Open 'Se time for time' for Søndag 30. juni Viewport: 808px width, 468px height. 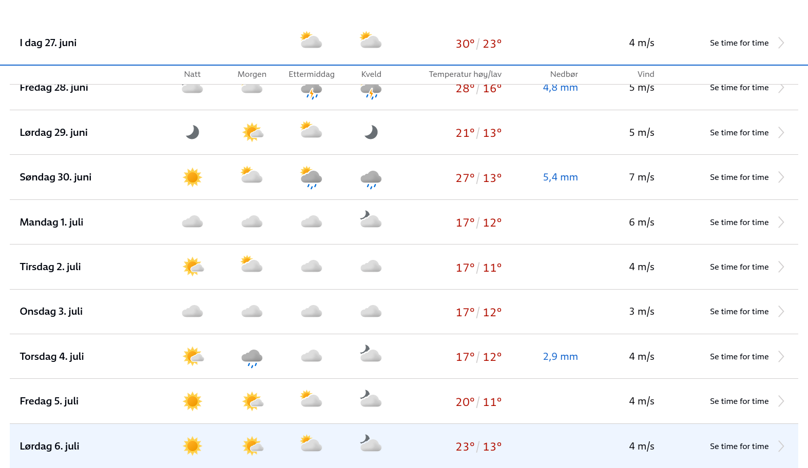tap(739, 177)
